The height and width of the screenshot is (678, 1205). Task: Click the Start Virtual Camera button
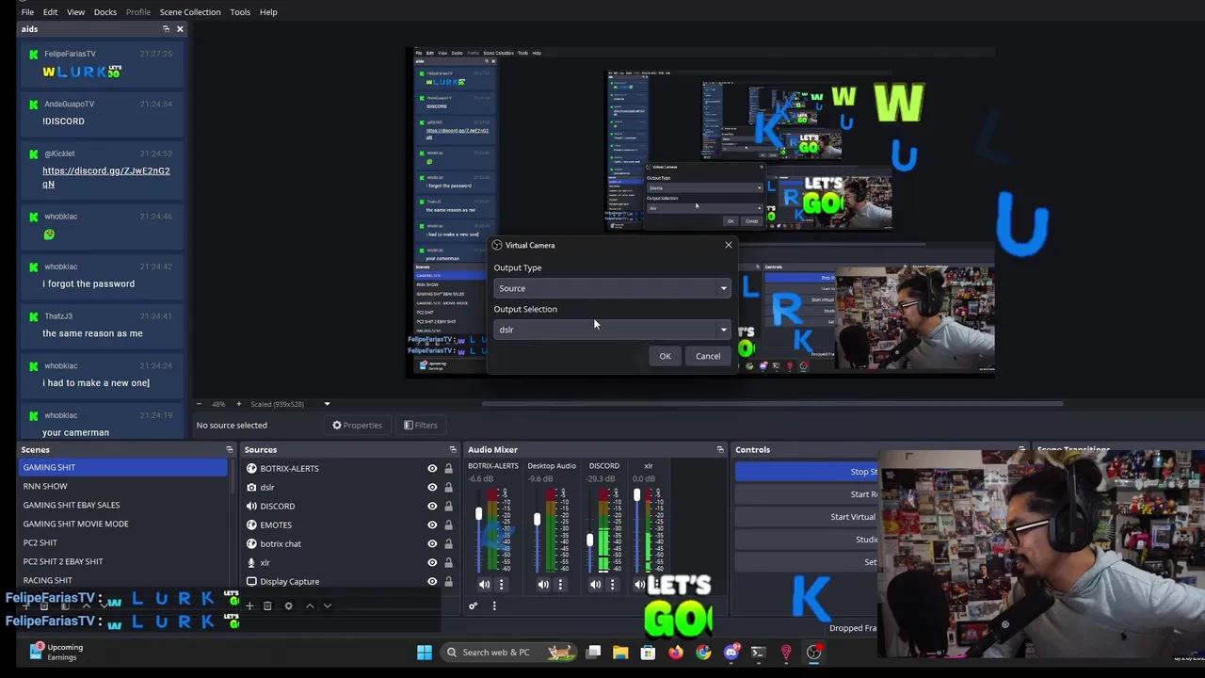click(806, 517)
